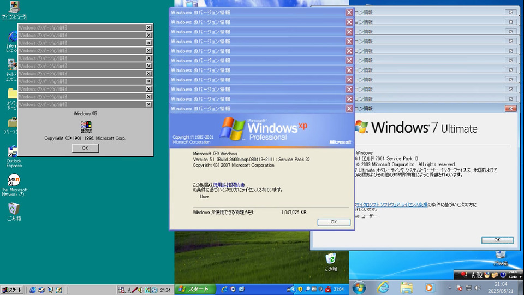Click the Show desktop strip on Windows 7 taskbar
The width and height of the screenshot is (524, 295).
521,288
